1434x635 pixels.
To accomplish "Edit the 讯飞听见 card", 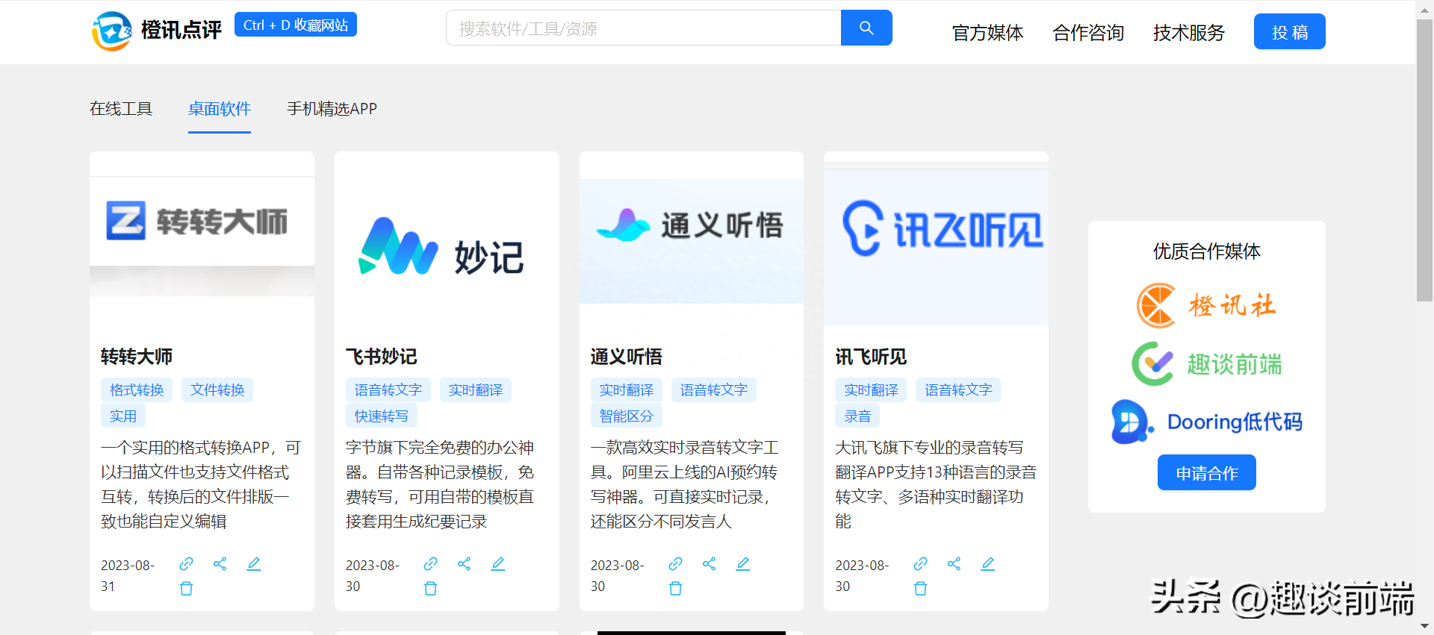I will click(x=988, y=563).
